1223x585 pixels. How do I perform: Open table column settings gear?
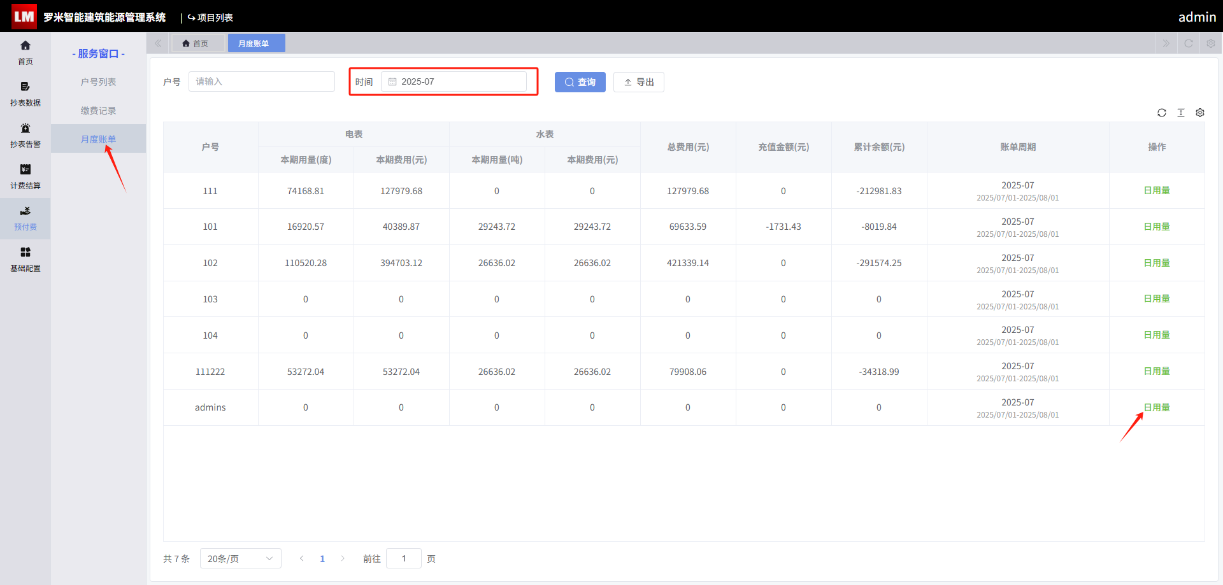click(1200, 113)
